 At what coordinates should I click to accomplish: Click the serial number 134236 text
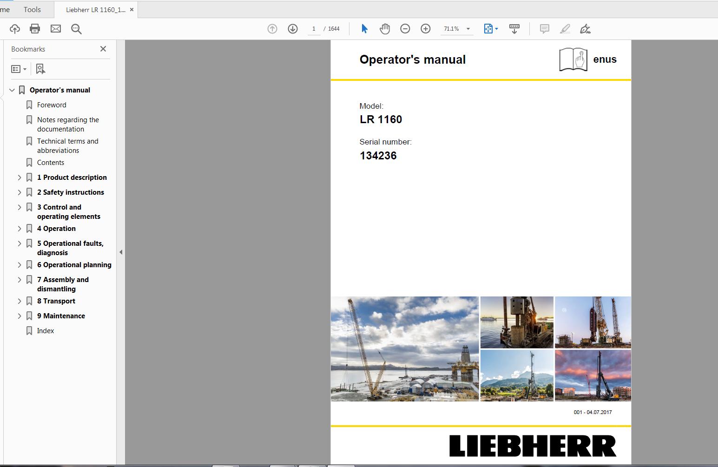coord(378,156)
